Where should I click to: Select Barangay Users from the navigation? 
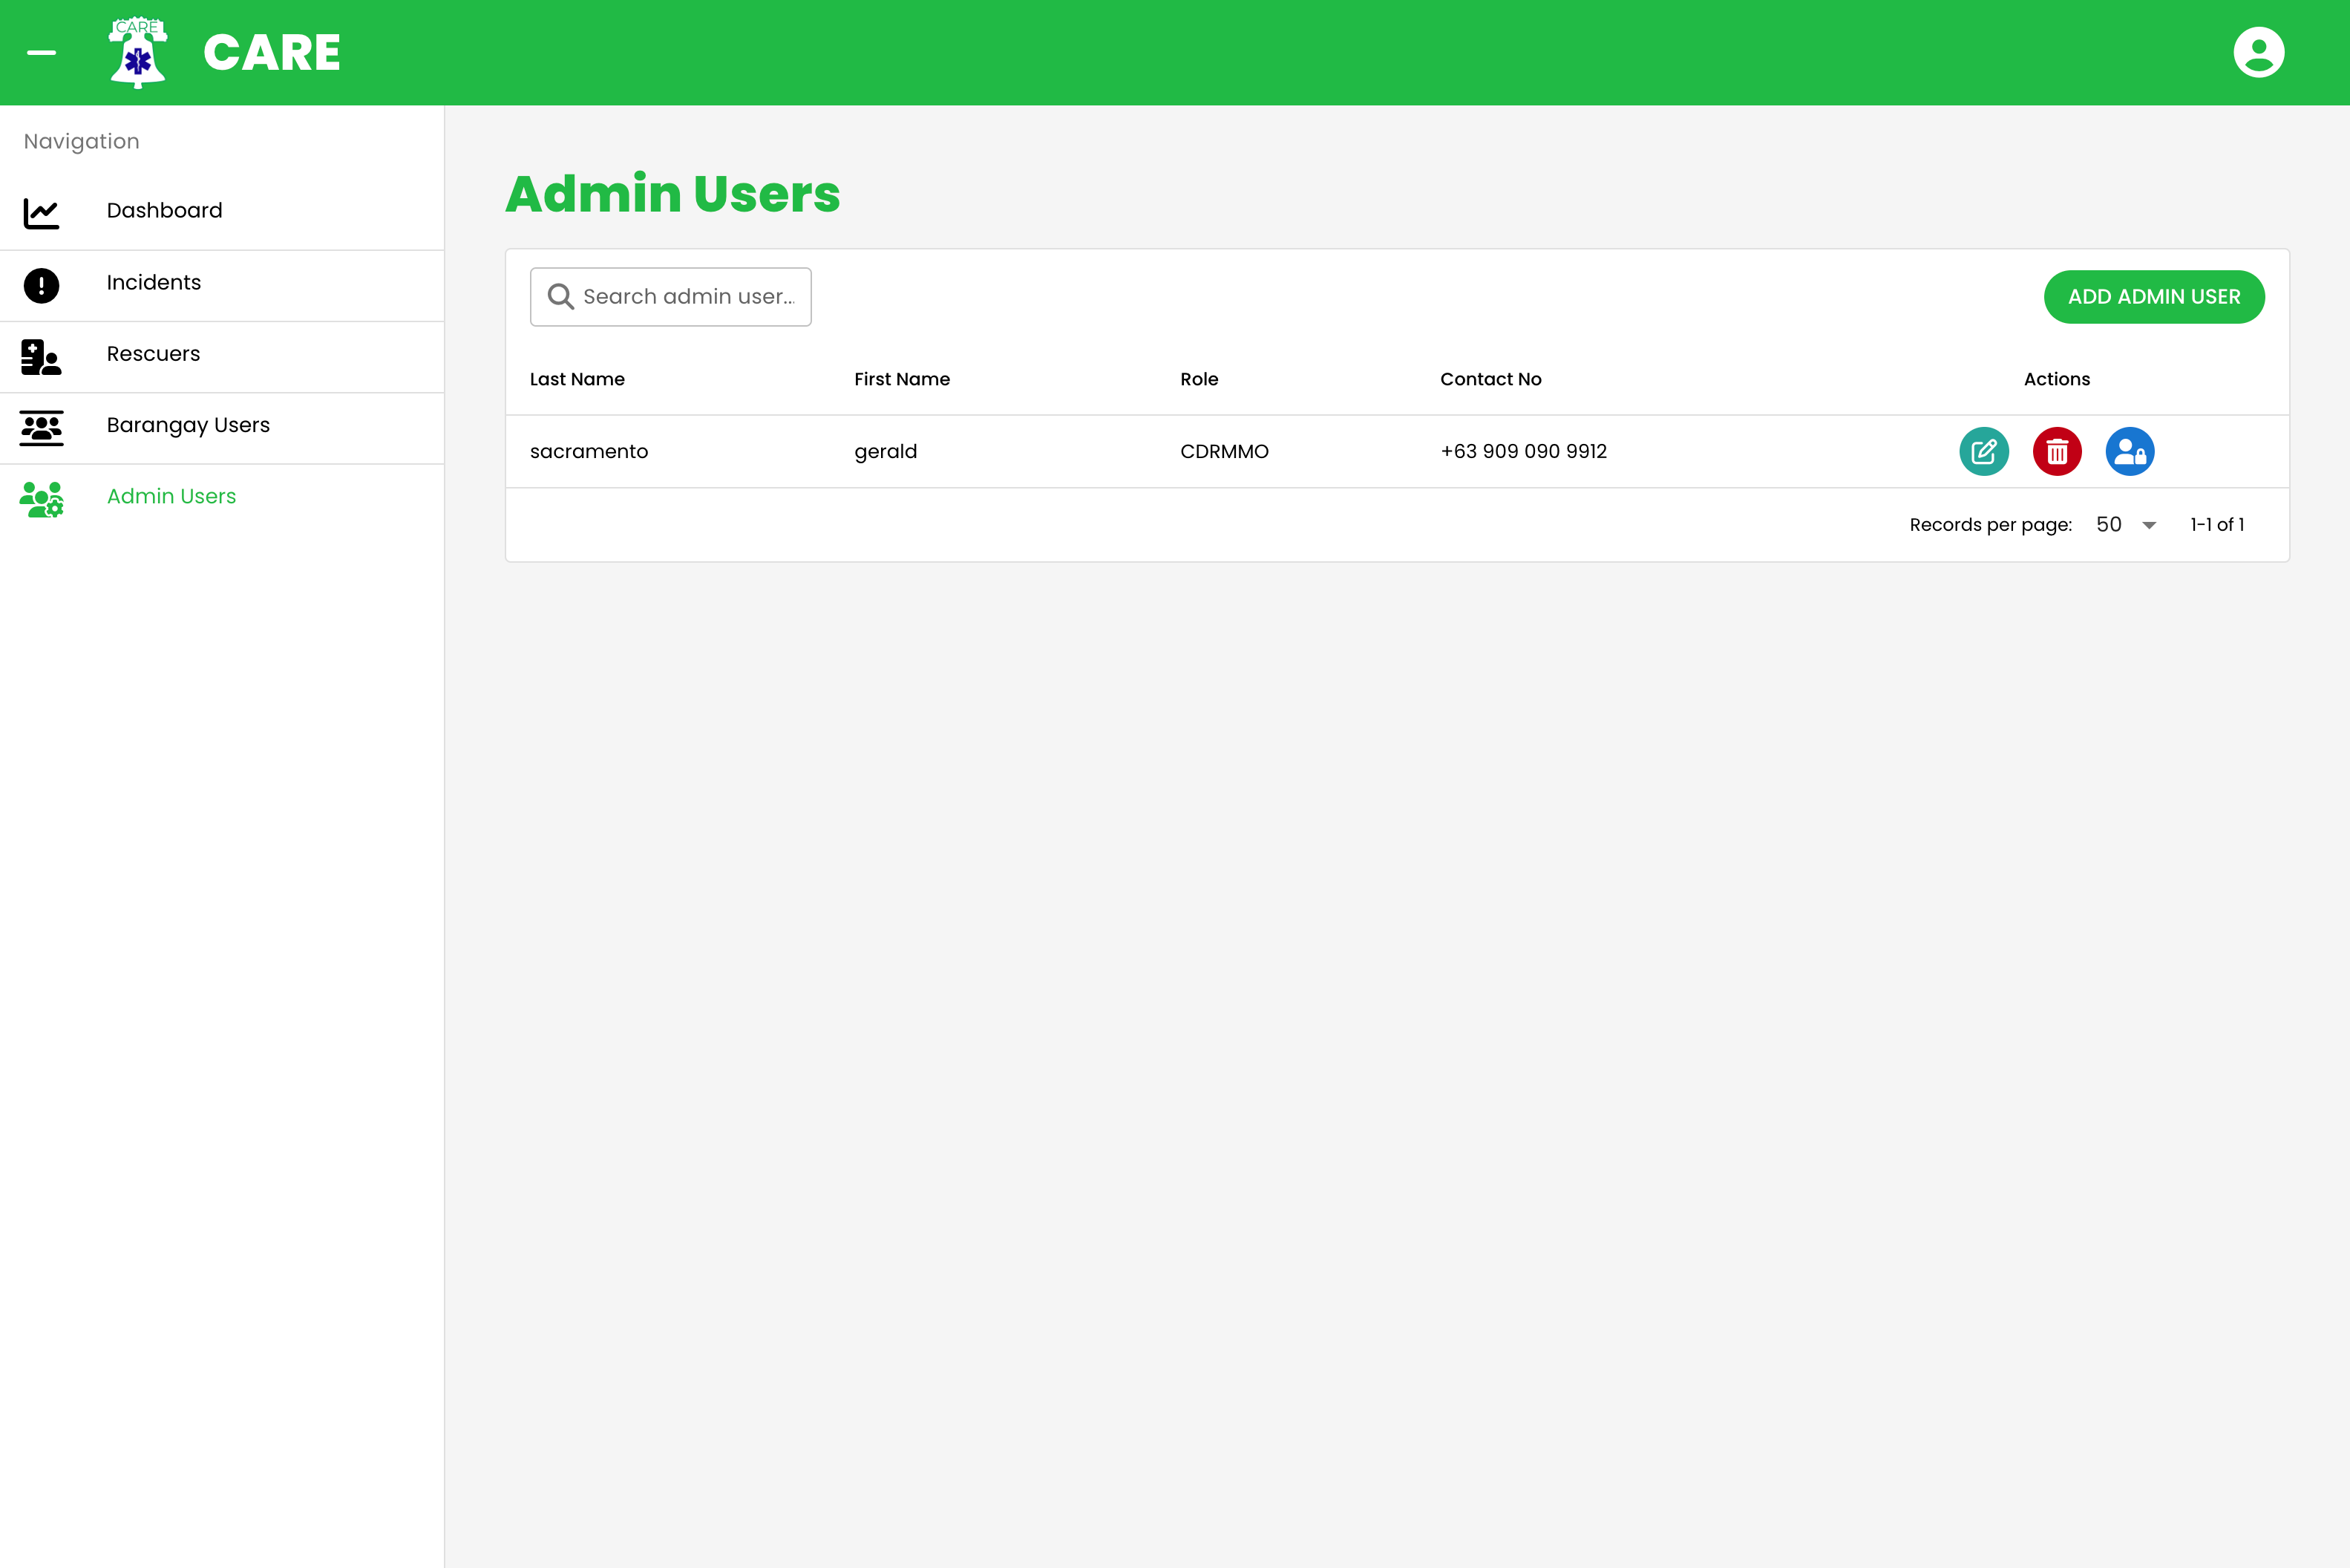coord(188,425)
